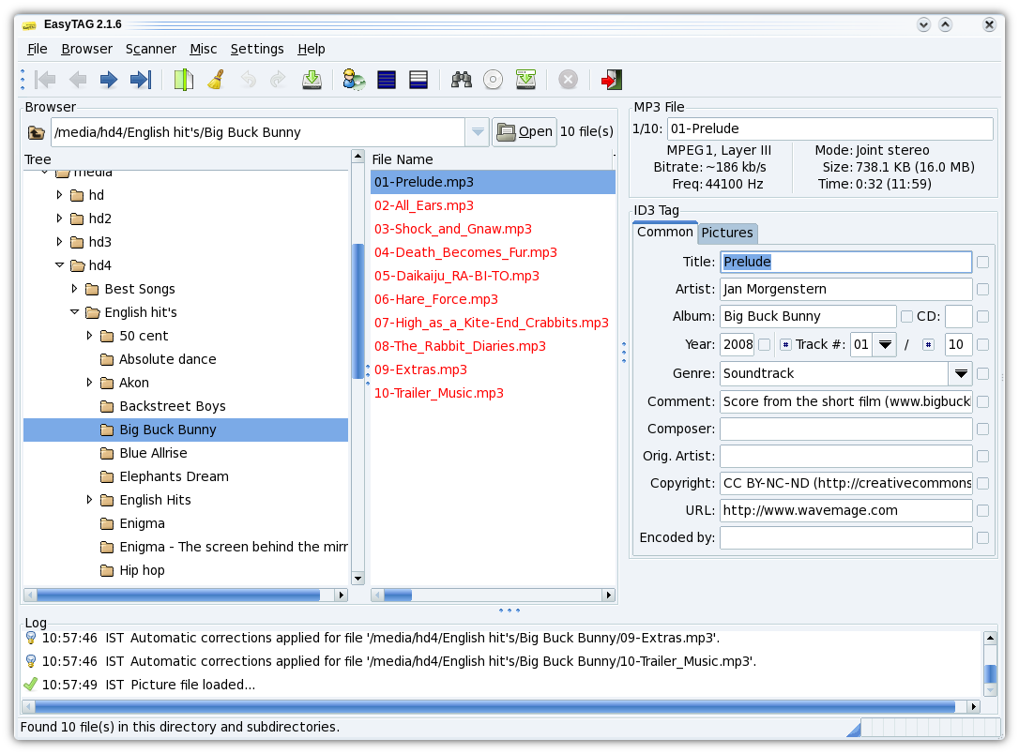This screenshot has width=1019, height=754.
Task: Expand the path history dropdown in Browser
Action: tap(479, 132)
